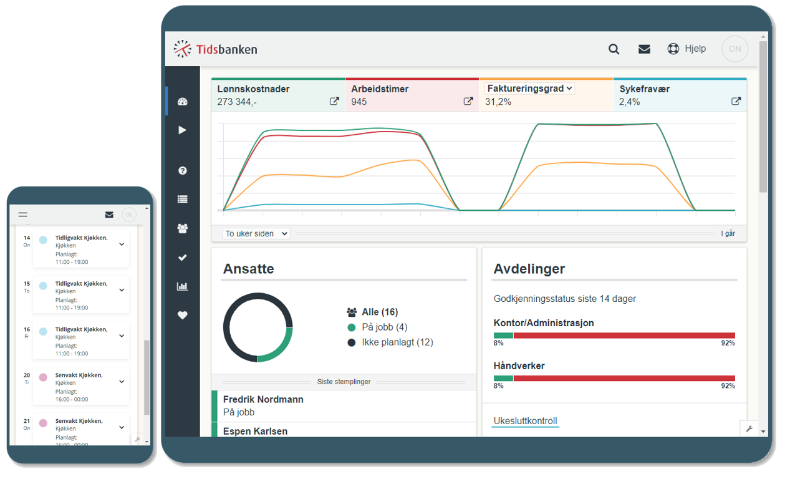Screen dimensions: 790x484
Task: Open the list icon in sidebar
Action: (183, 200)
